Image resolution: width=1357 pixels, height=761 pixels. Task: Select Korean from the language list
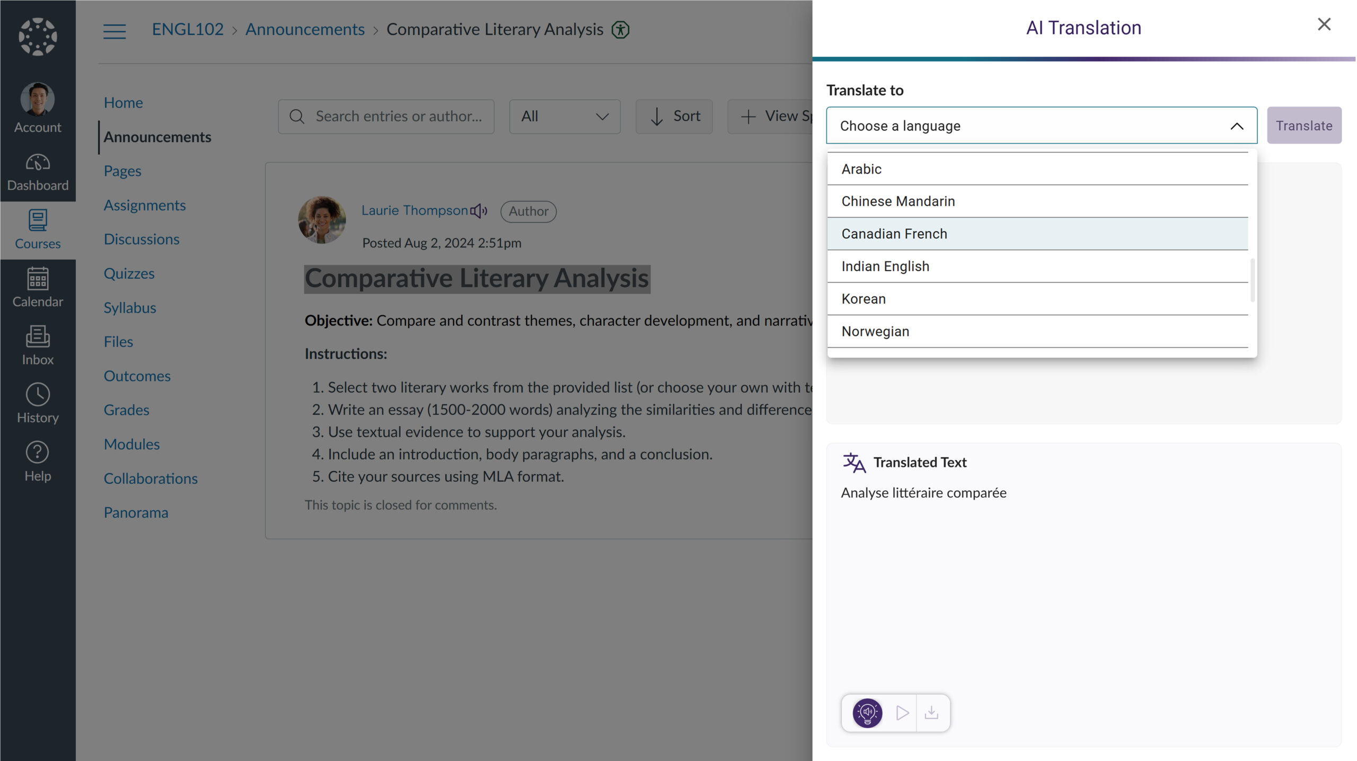(1037, 298)
